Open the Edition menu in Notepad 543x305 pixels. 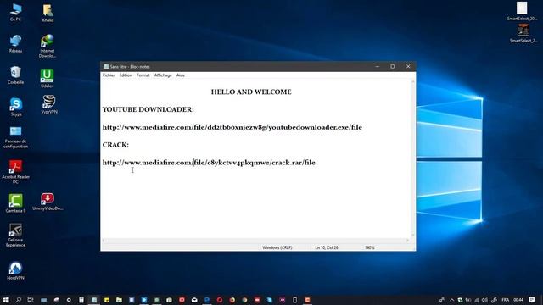click(126, 75)
